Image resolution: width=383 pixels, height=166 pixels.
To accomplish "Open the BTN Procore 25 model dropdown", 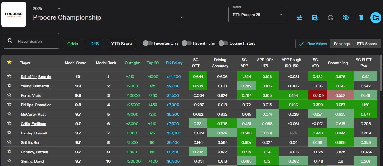I will click(x=258, y=15).
